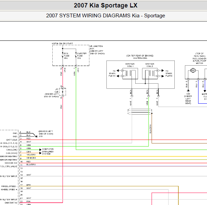Click the "WHT" wire color at pin 21
Screen dimensions: 207x205
point(29,198)
